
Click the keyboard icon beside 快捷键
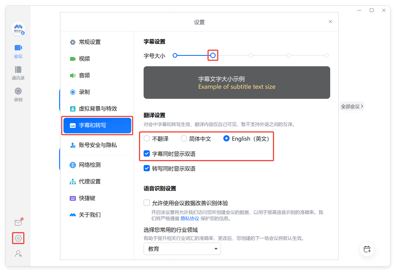click(73, 198)
